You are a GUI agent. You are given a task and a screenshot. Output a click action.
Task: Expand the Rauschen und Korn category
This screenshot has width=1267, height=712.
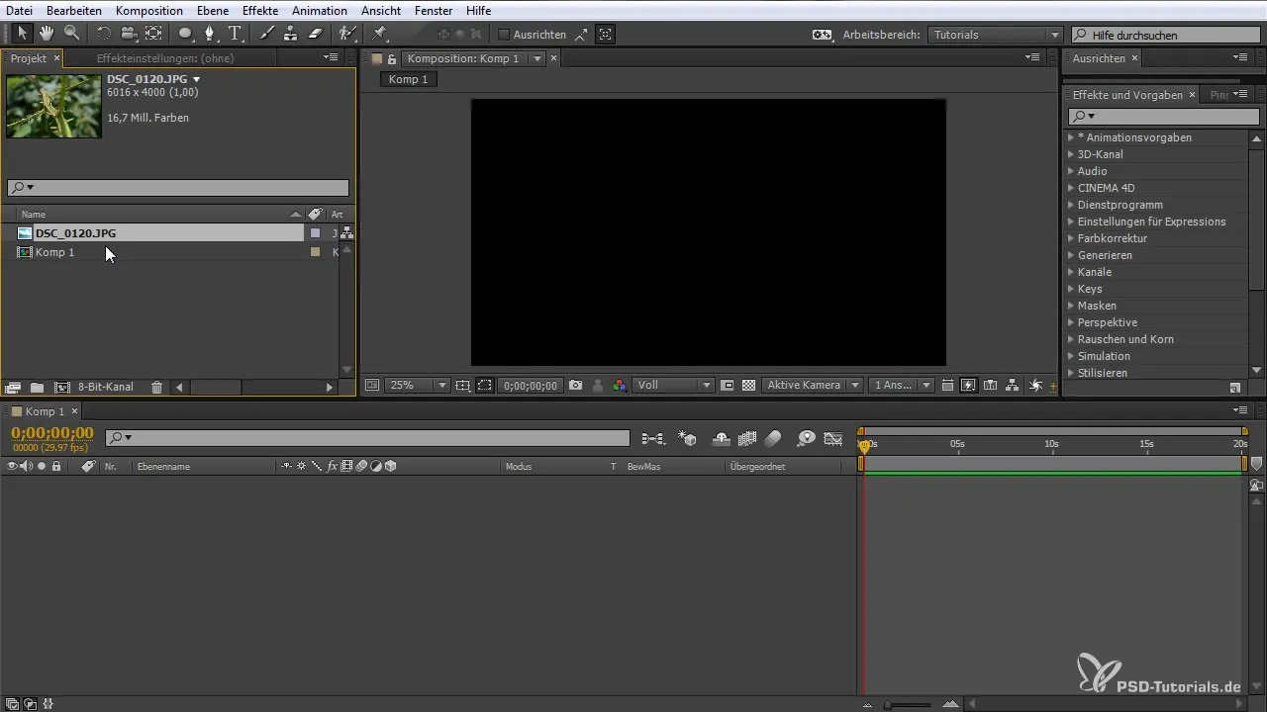point(1071,339)
